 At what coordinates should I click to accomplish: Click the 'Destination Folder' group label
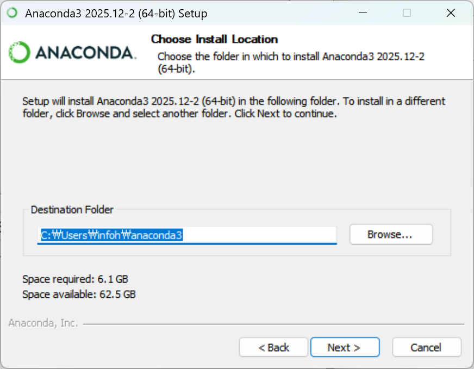[x=72, y=210]
